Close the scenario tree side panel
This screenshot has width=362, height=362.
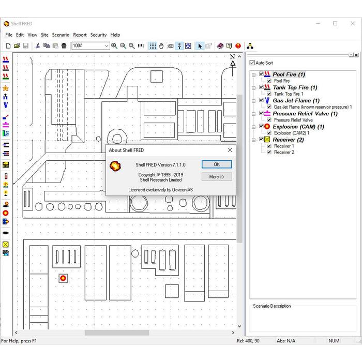(356, 55)
